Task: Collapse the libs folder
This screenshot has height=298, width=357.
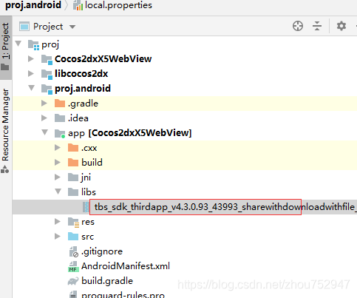Action: pos(58,192)
